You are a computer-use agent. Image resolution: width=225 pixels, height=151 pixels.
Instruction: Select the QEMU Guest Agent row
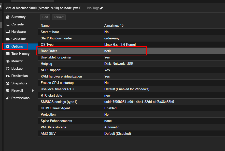tap(131, 108)
